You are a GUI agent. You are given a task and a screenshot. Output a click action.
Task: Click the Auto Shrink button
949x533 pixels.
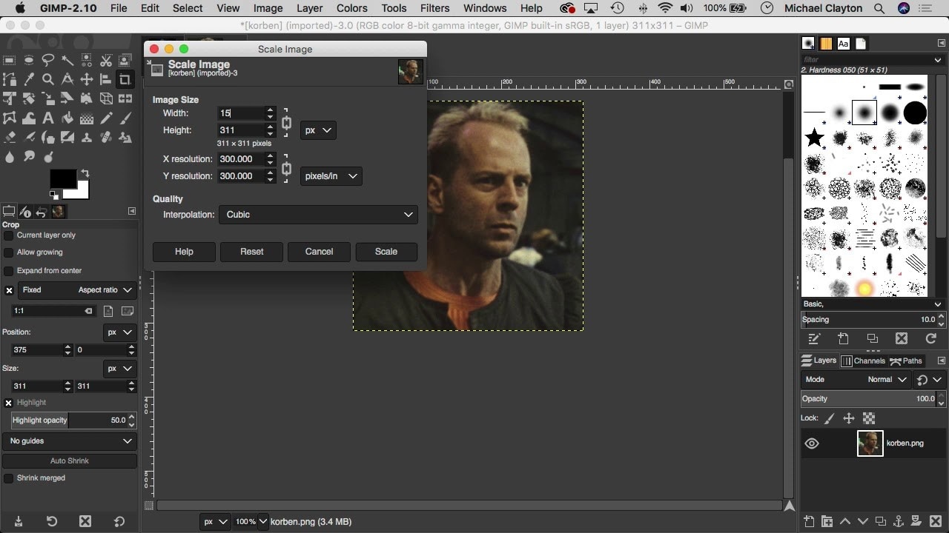tap(70, 461)
